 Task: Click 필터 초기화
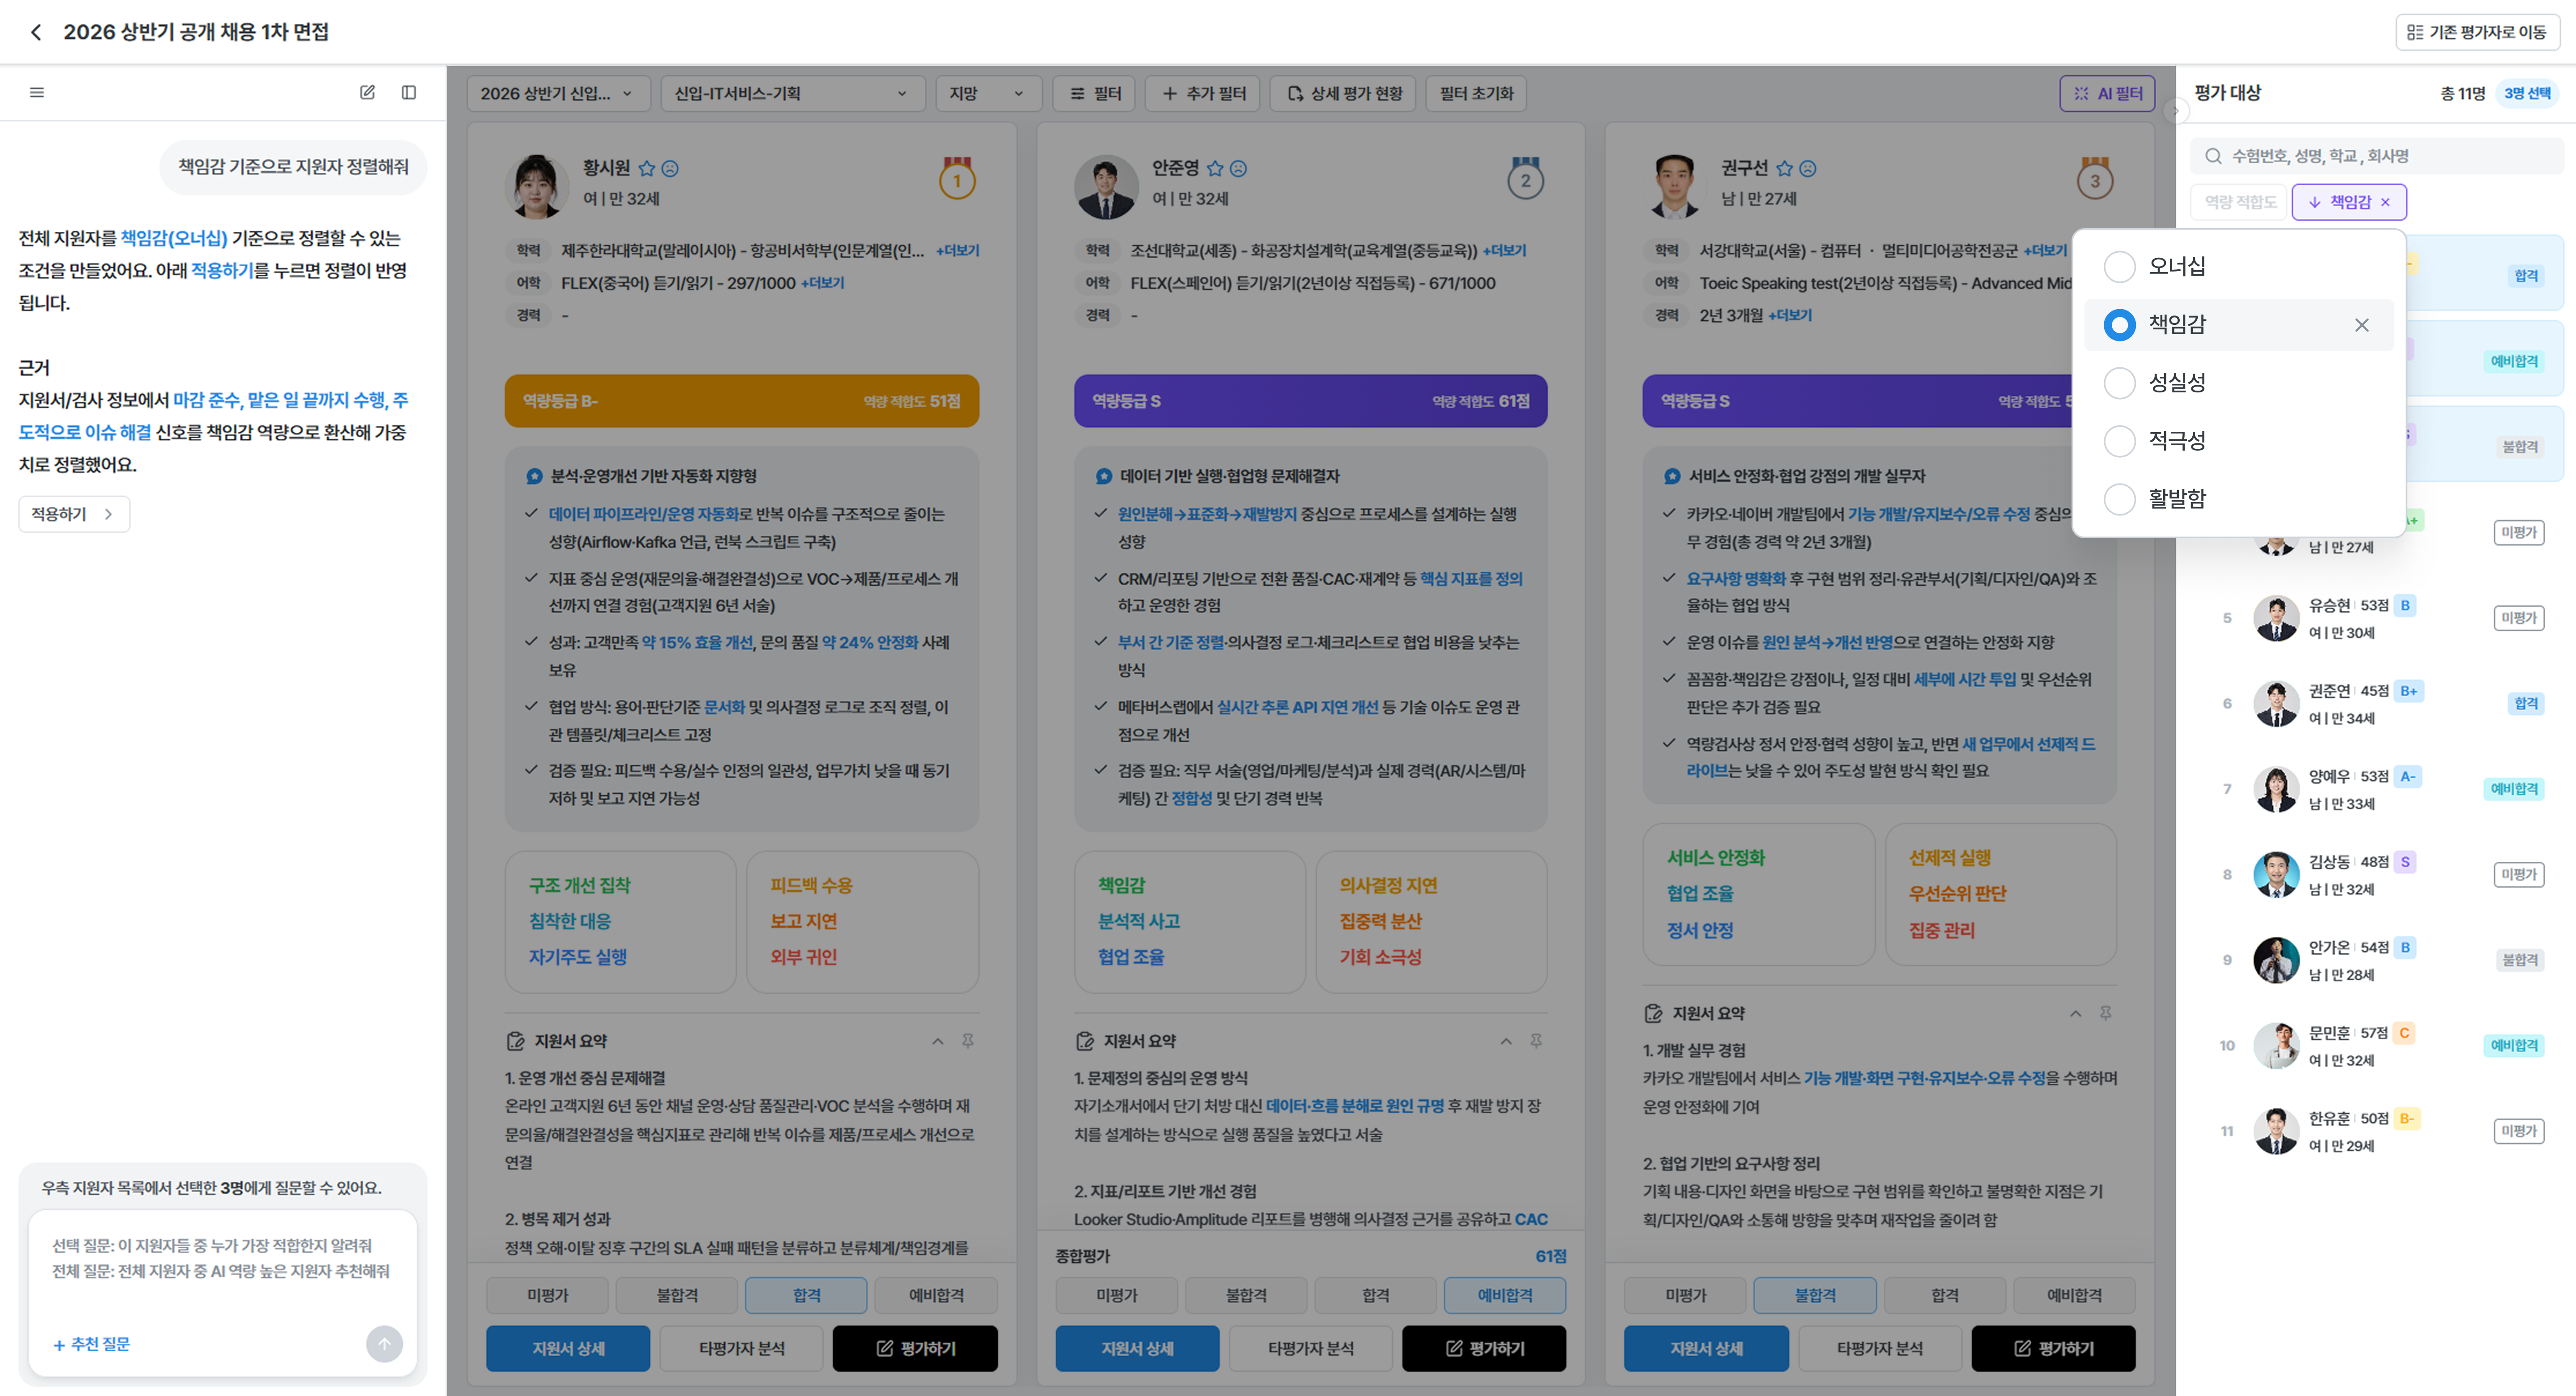(1476, 93)
